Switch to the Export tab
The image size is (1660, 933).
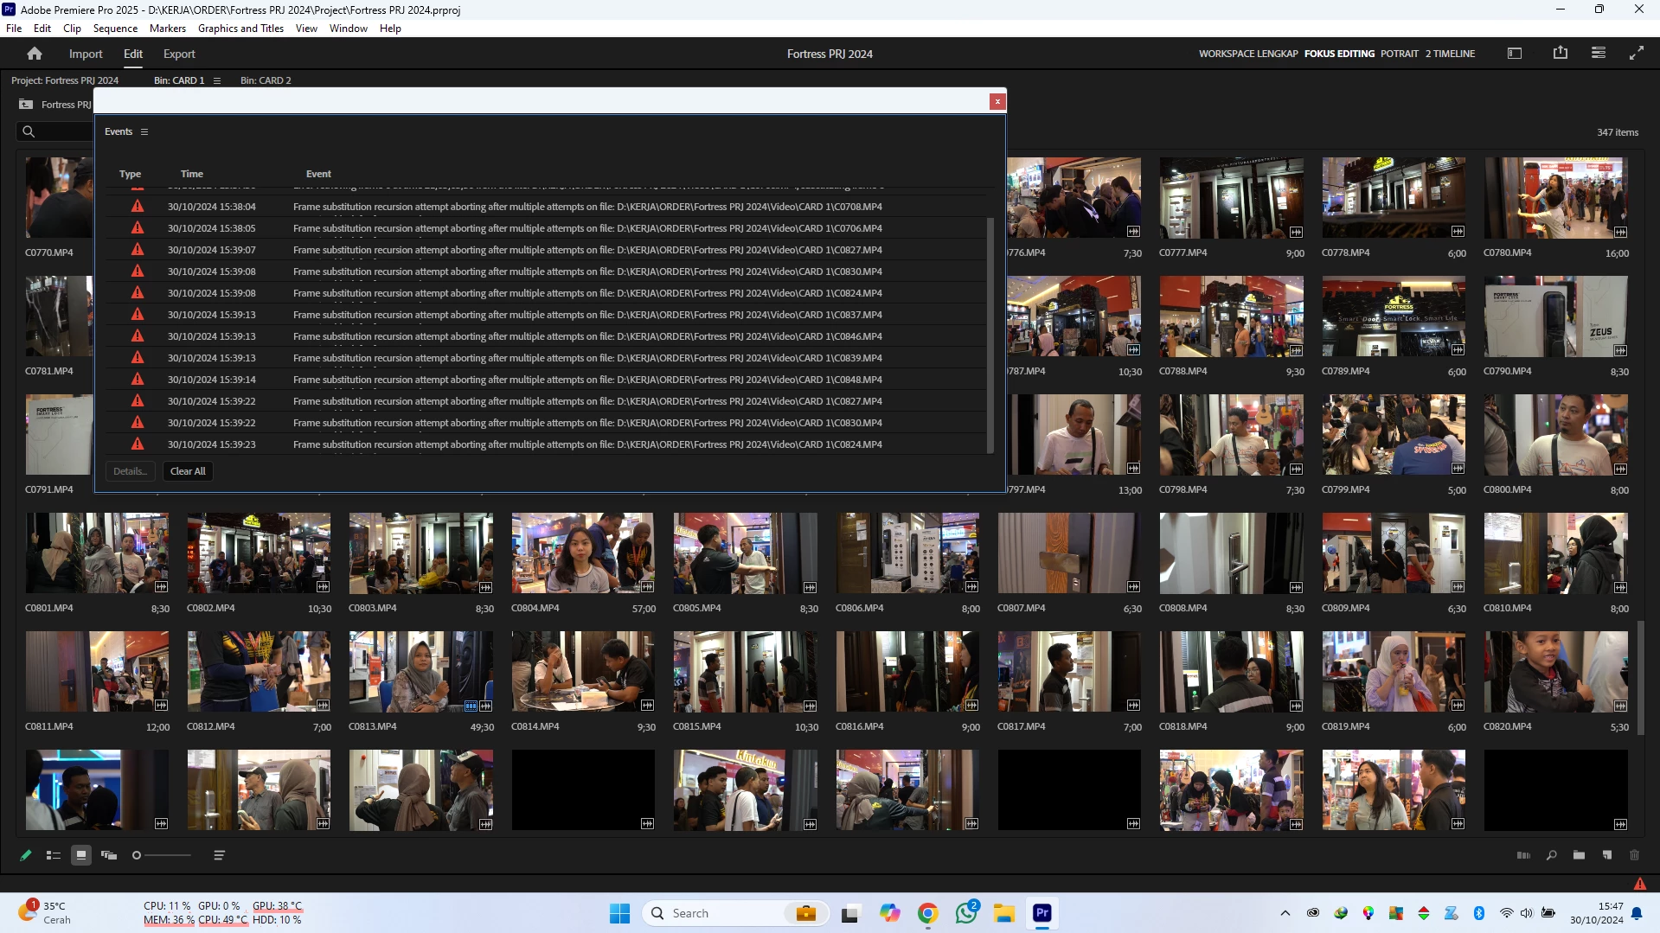point(179,54)
